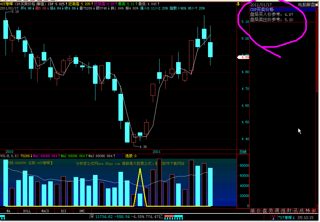Click the icon beside 电脑解盘 title
This screenshot has height=222, width=320.
(317, 5)
